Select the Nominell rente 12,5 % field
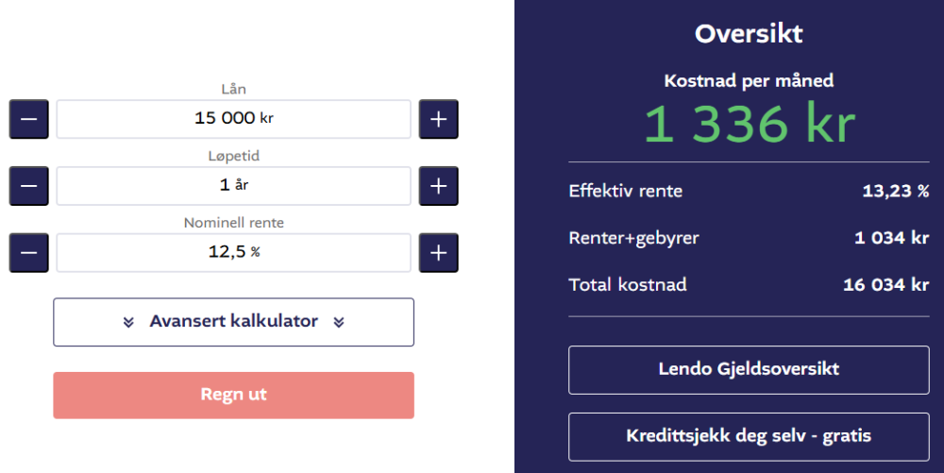The width and height of the screenshot is (944, 473). point(233,253)
